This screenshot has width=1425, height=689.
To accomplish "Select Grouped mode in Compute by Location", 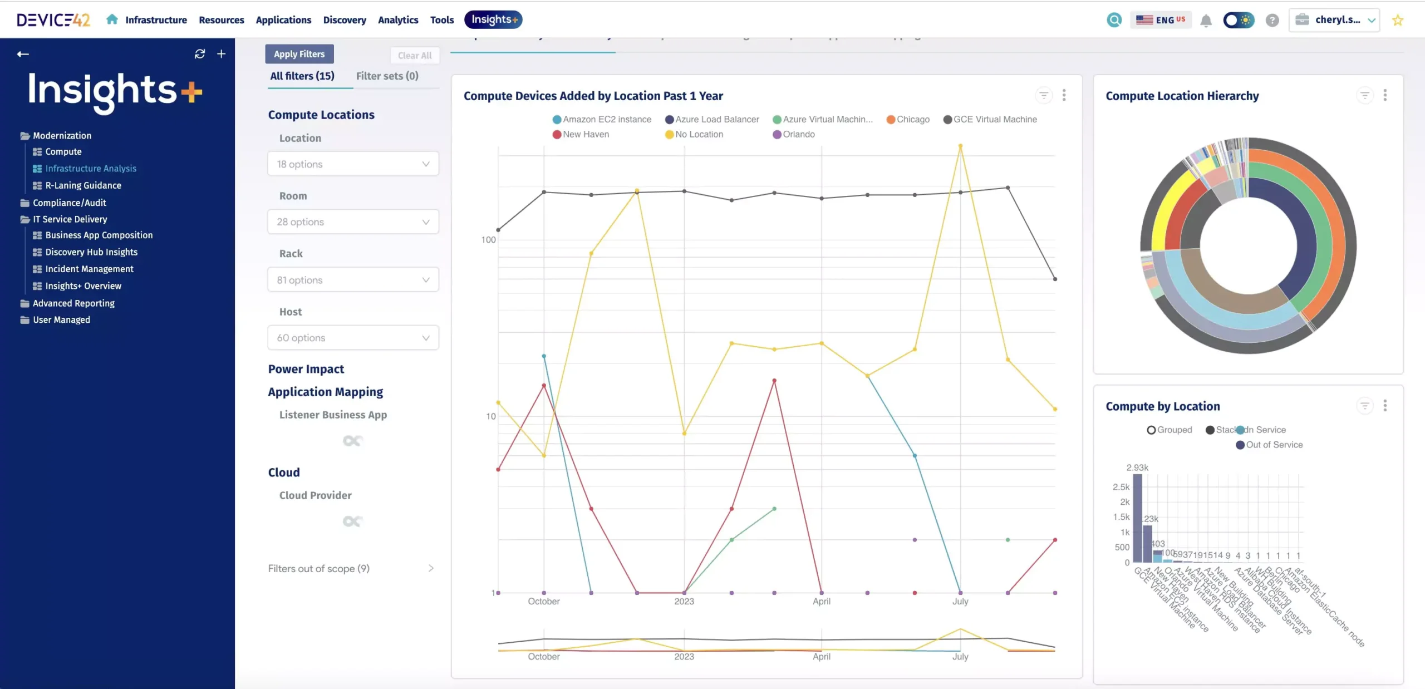I will [1170, 430].
